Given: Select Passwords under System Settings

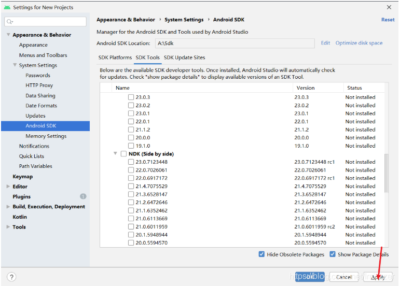Looking at the screenshot, I should tap(38, 75).
